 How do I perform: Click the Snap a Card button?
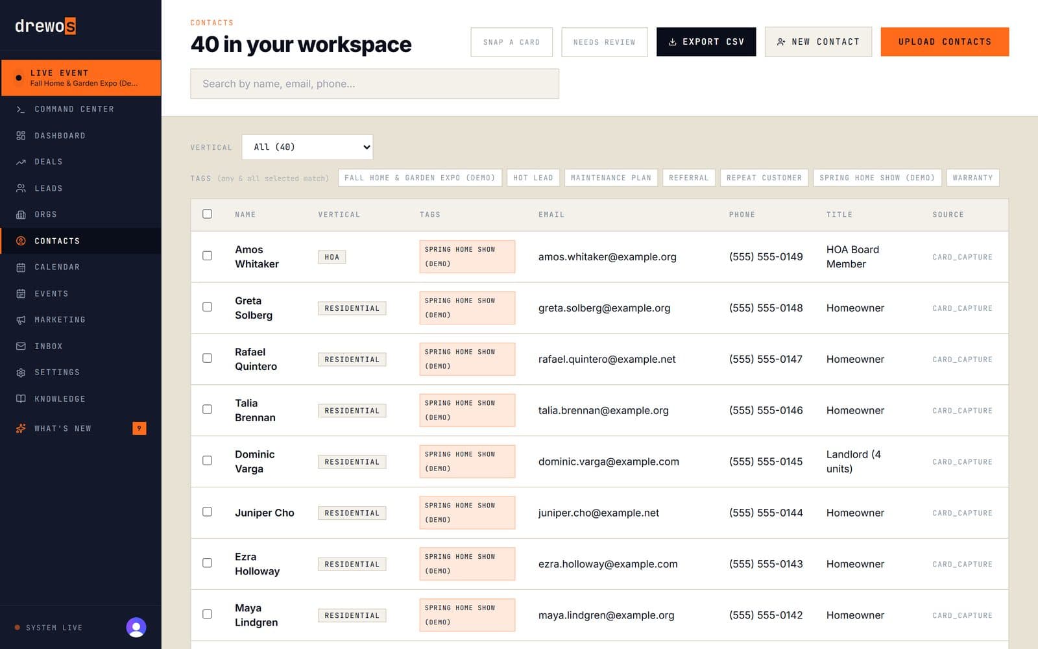[x=512, y=42]
